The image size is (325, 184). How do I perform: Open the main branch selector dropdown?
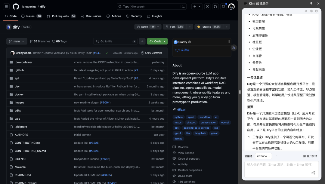17,41
